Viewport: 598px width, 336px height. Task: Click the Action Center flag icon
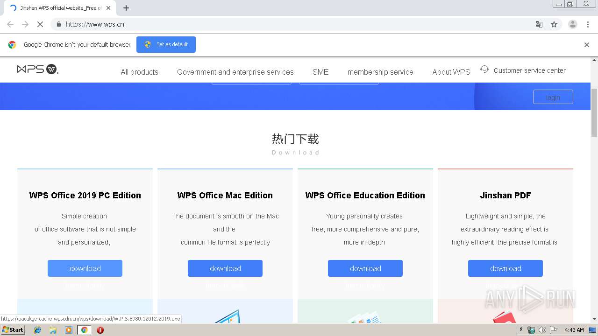[553, 330]
